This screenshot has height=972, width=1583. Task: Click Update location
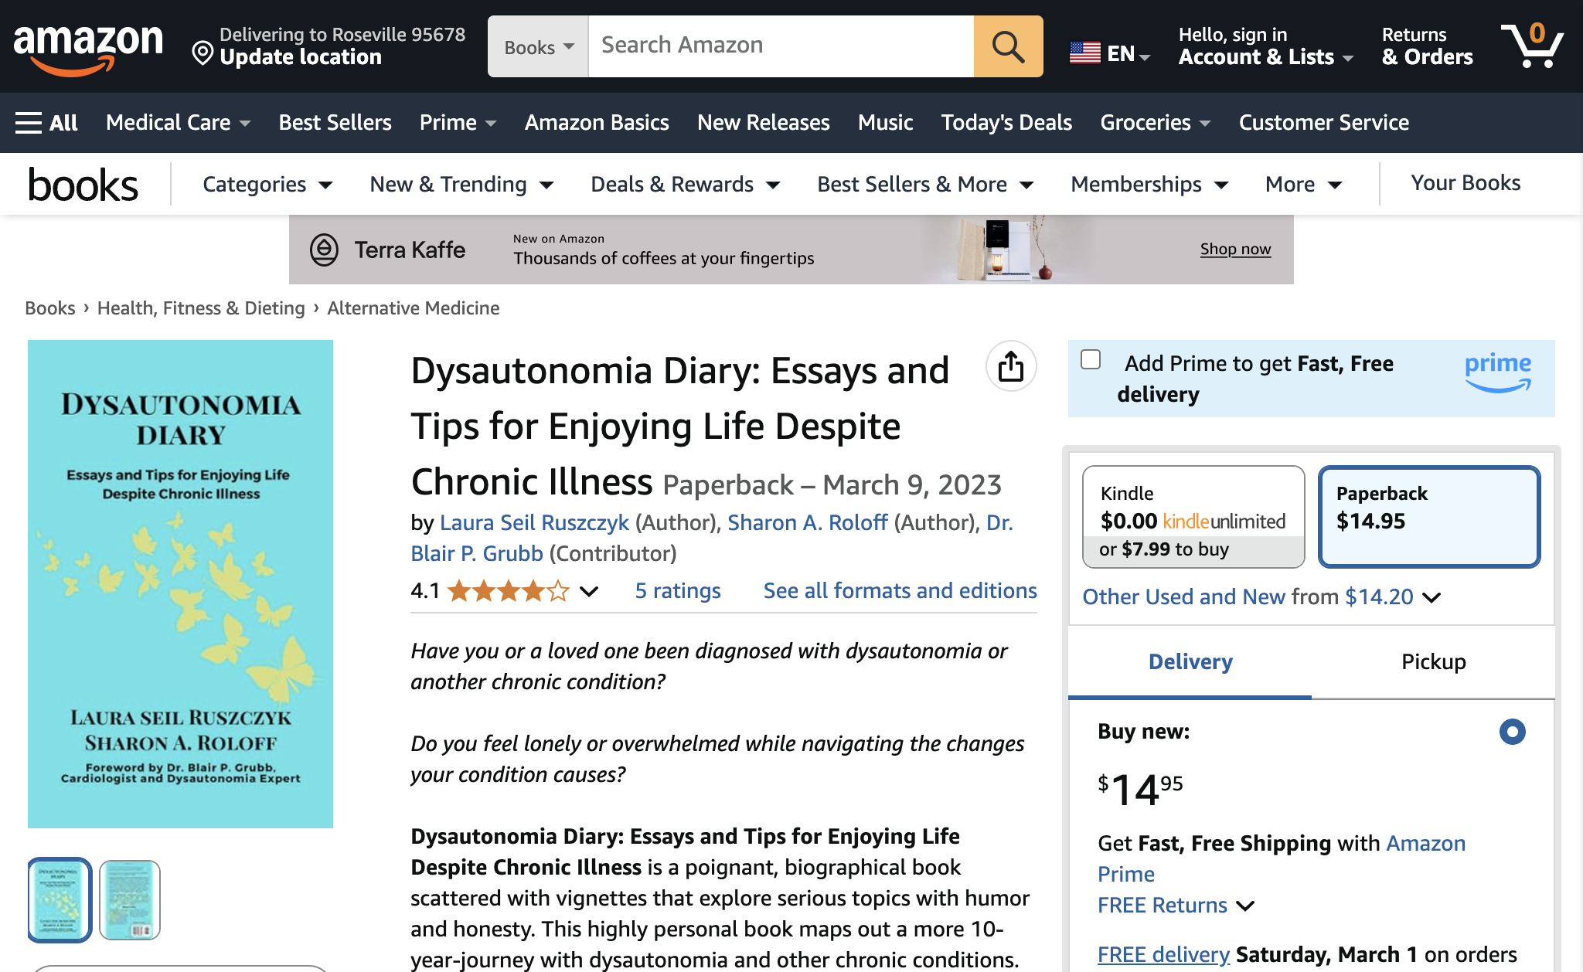(x=301, y=57)
